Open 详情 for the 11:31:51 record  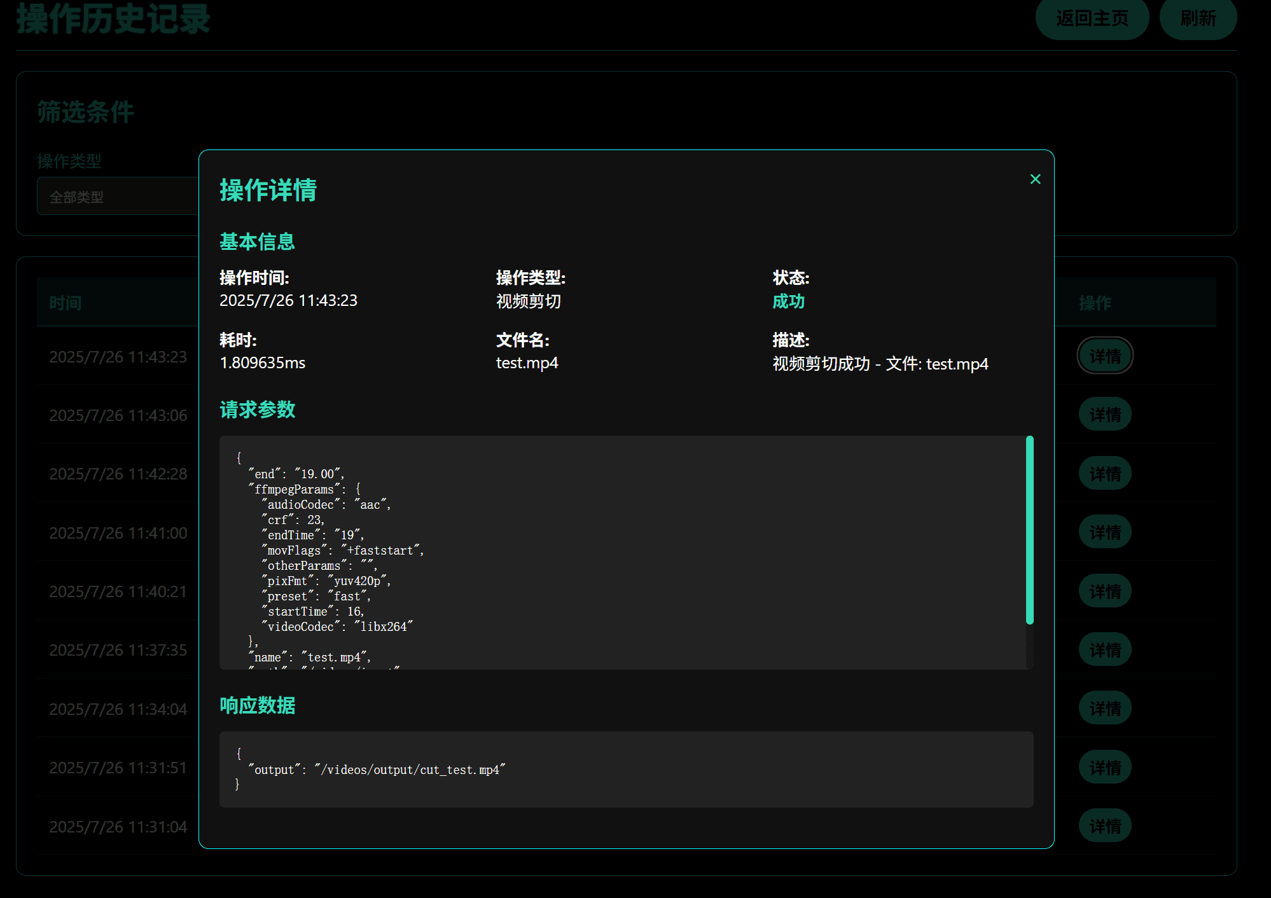point(1105,767)
